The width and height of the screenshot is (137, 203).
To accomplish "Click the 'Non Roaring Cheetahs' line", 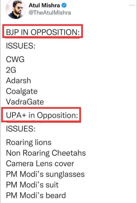I will pos(46,153).
